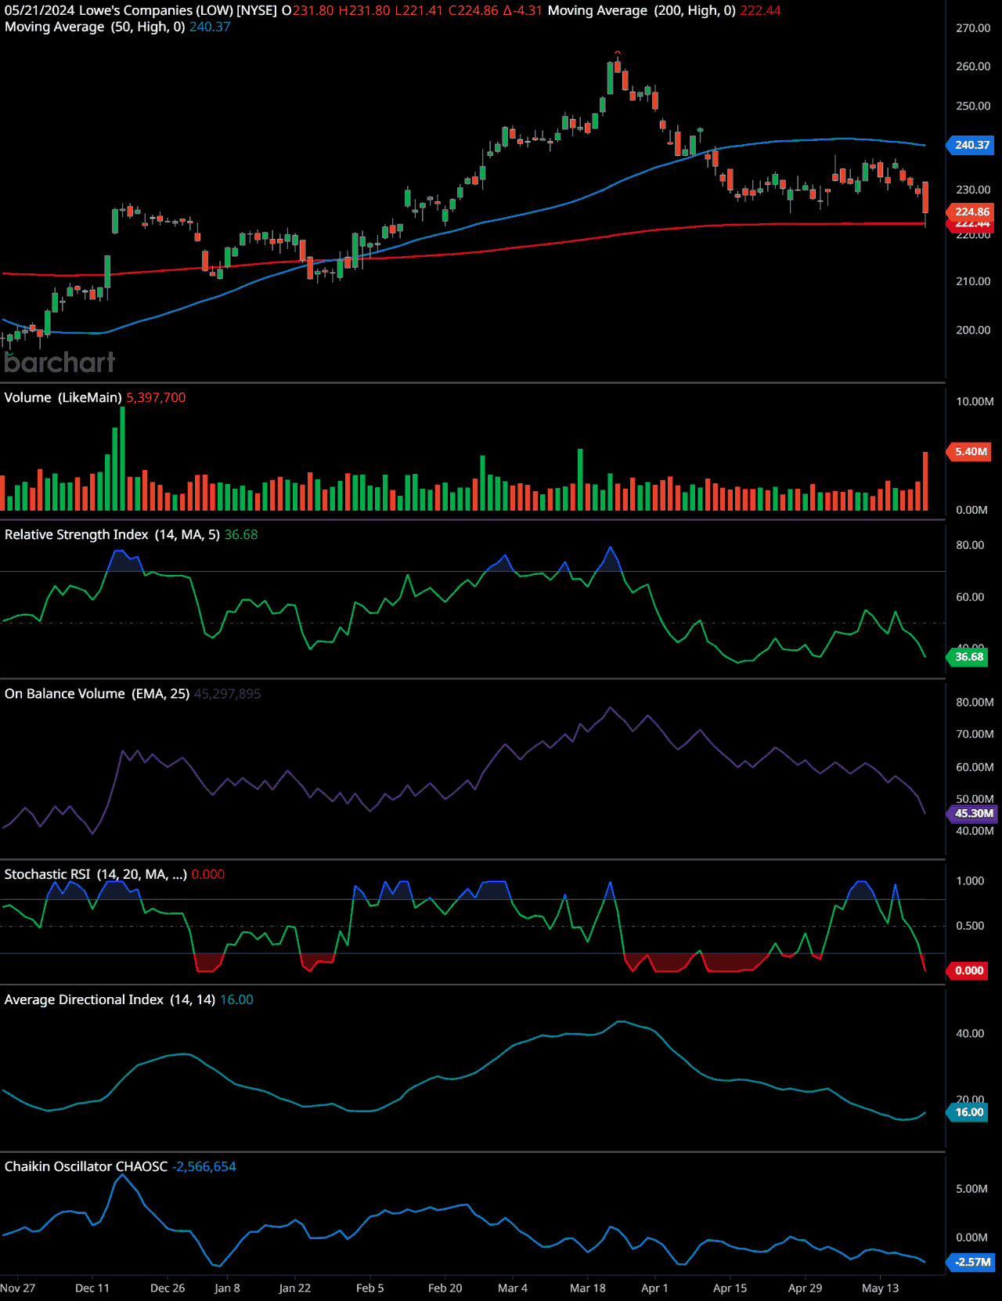Click the red 224.86 tag on the price axis
This screenshot has height=1301, width=1002.
[971, 211]
